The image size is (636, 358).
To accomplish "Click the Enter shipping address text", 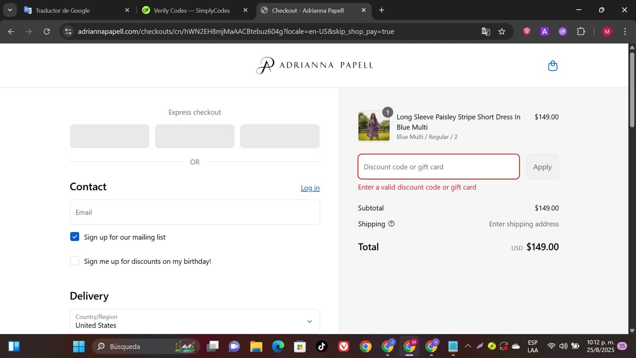I will tap(524, 224).
